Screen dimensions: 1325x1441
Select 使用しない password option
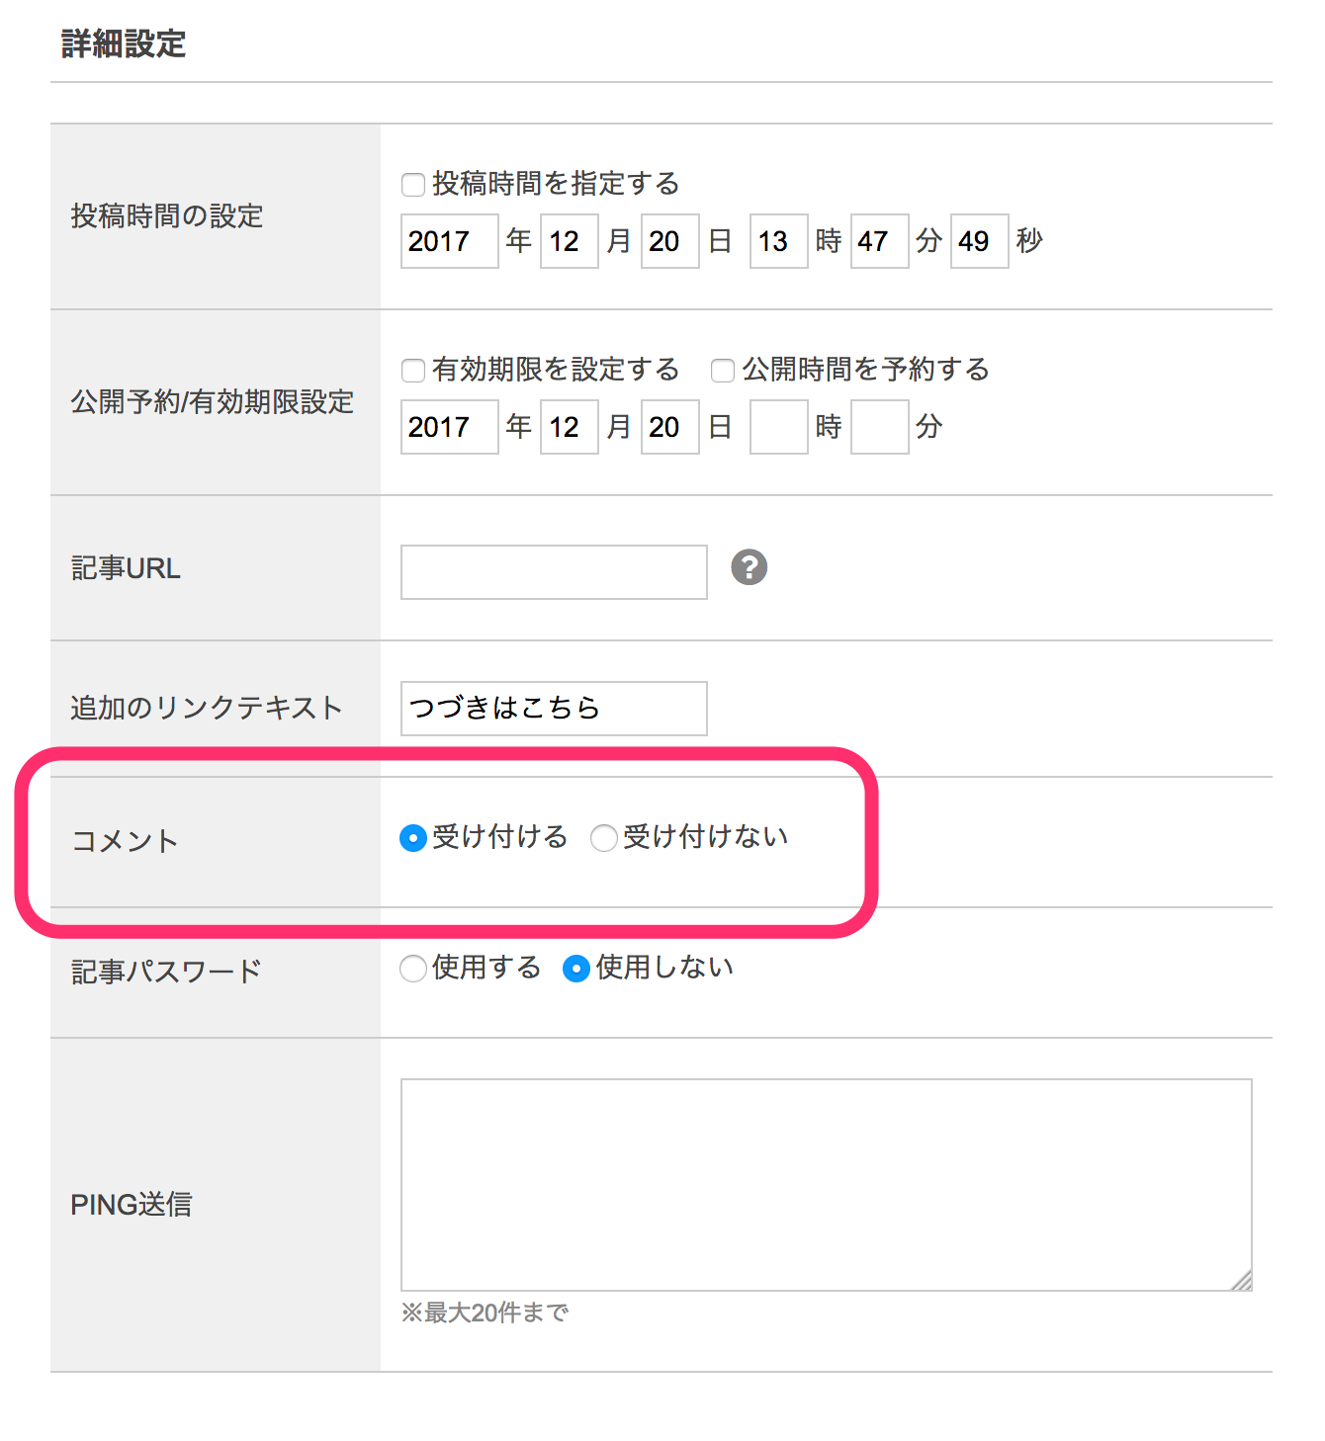576,970
